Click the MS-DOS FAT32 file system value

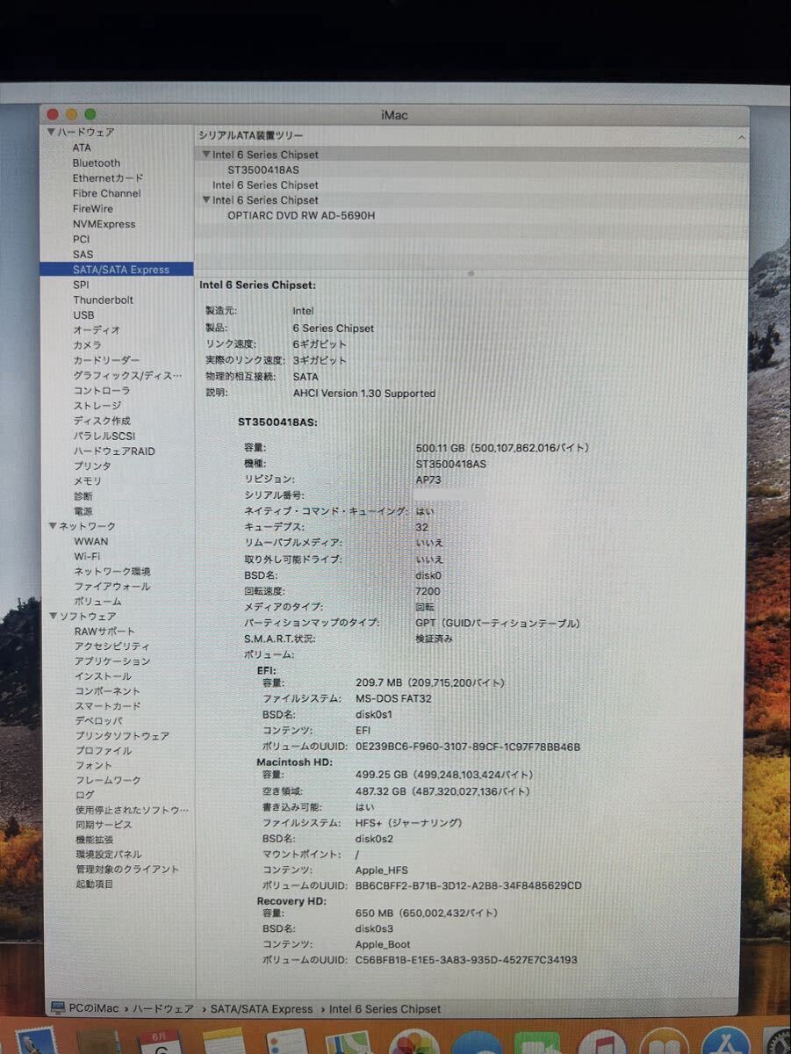click(393, 698)
